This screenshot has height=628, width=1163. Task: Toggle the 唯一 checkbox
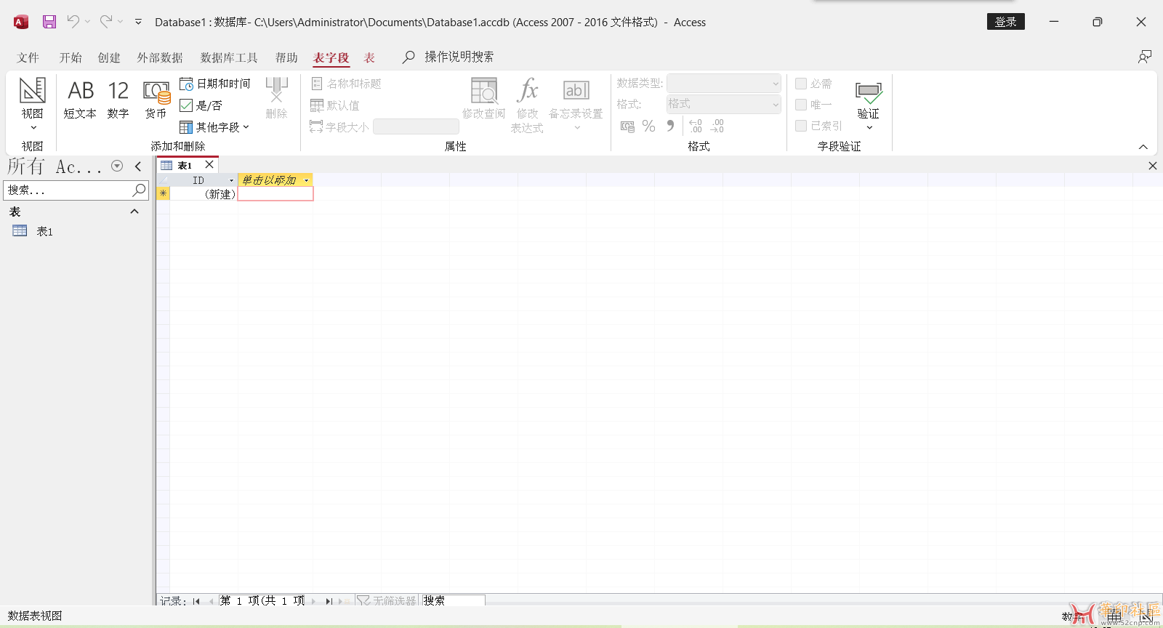(801, 105)
